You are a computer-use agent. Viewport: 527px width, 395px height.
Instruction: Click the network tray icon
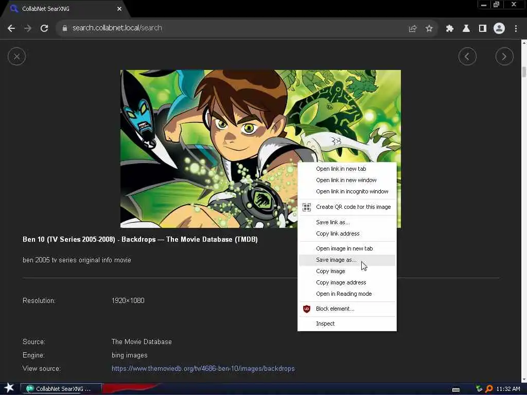[x=479, y=389]
